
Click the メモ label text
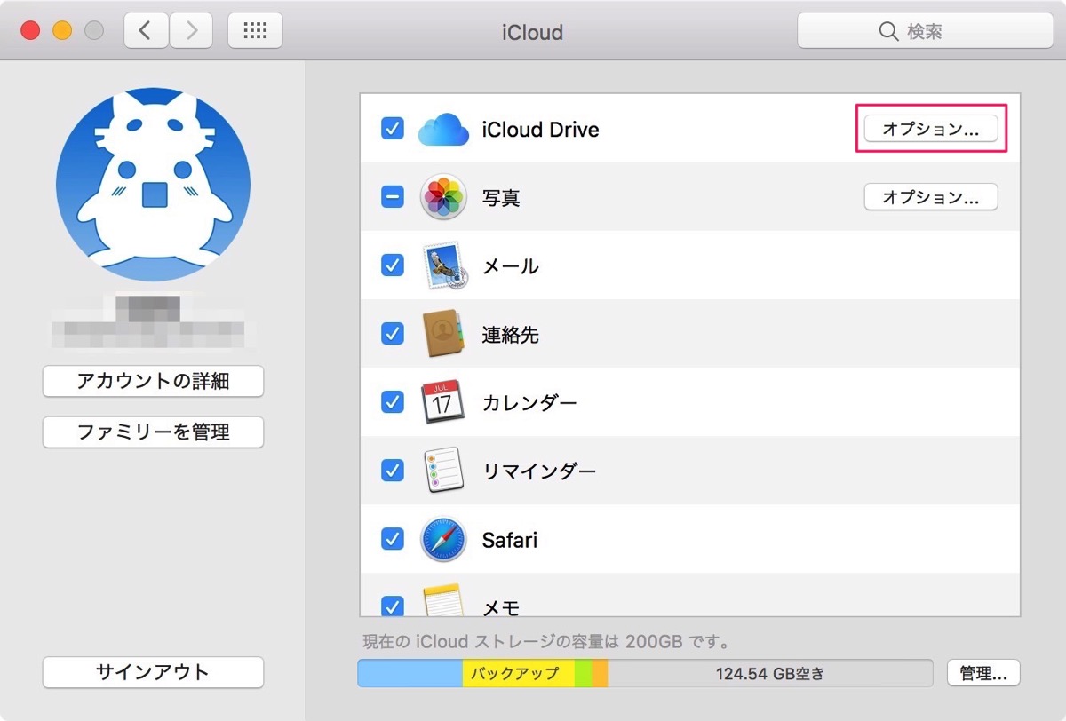point(501,607)
